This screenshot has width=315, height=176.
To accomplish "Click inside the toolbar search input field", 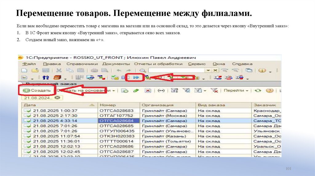I will 177,70.
